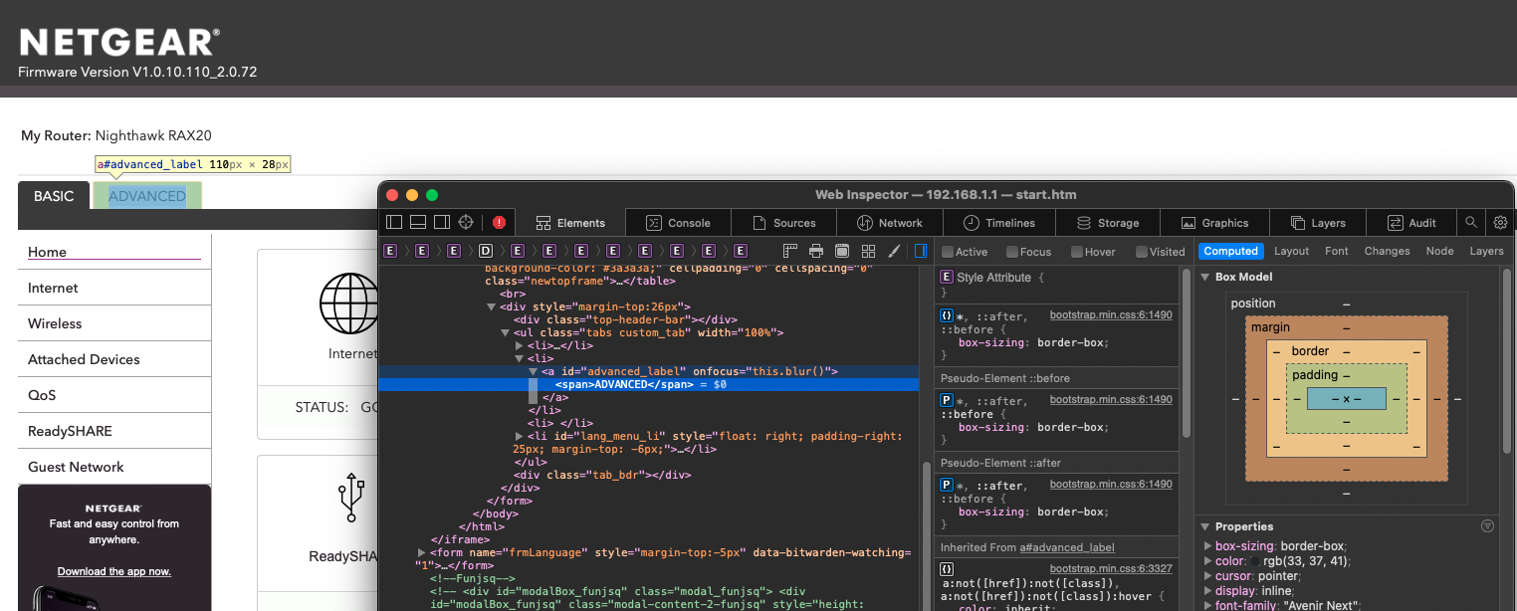Expand the cursor computed property
Screen dimensions: 1517x611
point(1208,576)
